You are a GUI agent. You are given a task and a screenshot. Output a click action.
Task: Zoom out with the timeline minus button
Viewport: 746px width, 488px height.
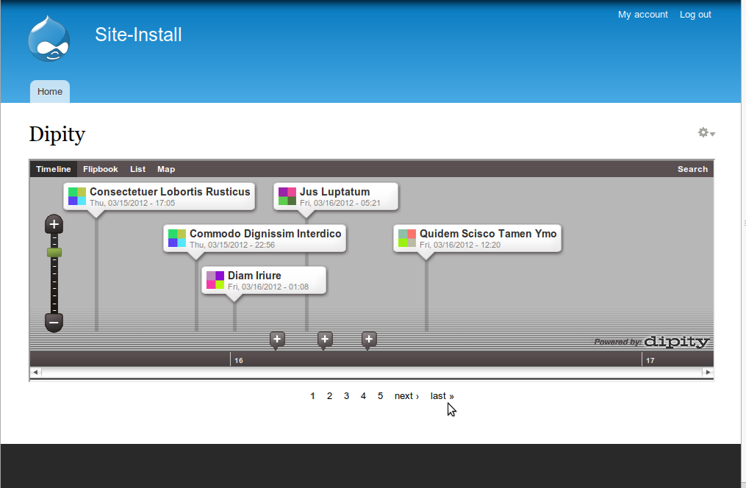(54, 323)
